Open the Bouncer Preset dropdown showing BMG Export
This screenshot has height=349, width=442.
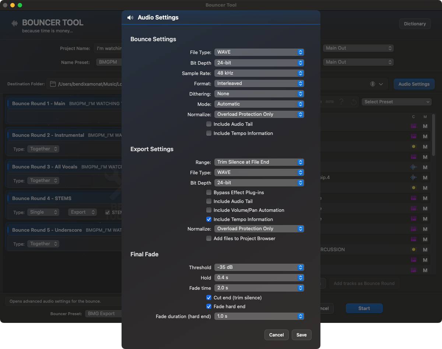point(103,314)
